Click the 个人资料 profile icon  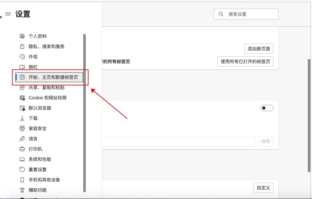pos(22,36)
